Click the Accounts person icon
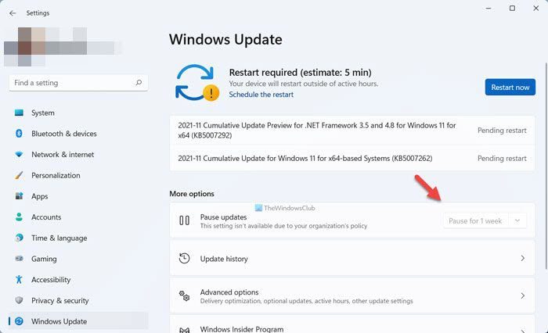548x333 pixels. 20,217
